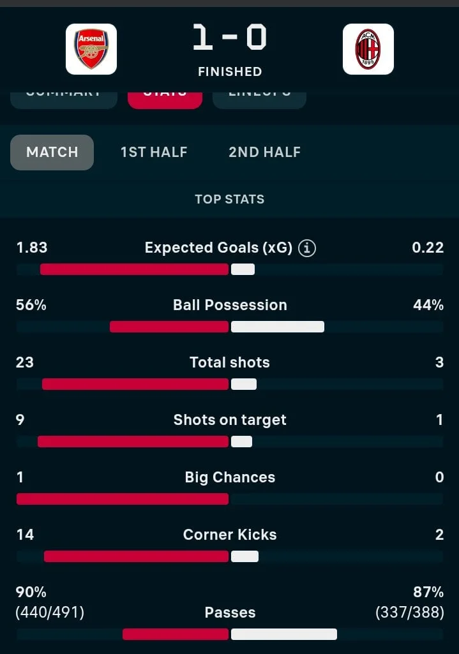Click the Corner Kicks label
This screenshot has height=654, width=459.
pyautogui.click(x=230, y=535)
